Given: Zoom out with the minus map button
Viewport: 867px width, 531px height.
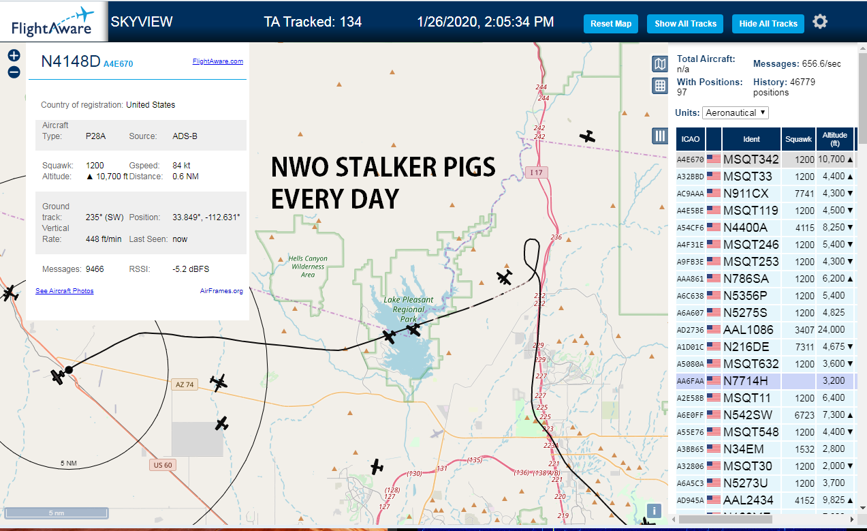Looking at the screenshot, I should tap(14, 72).
